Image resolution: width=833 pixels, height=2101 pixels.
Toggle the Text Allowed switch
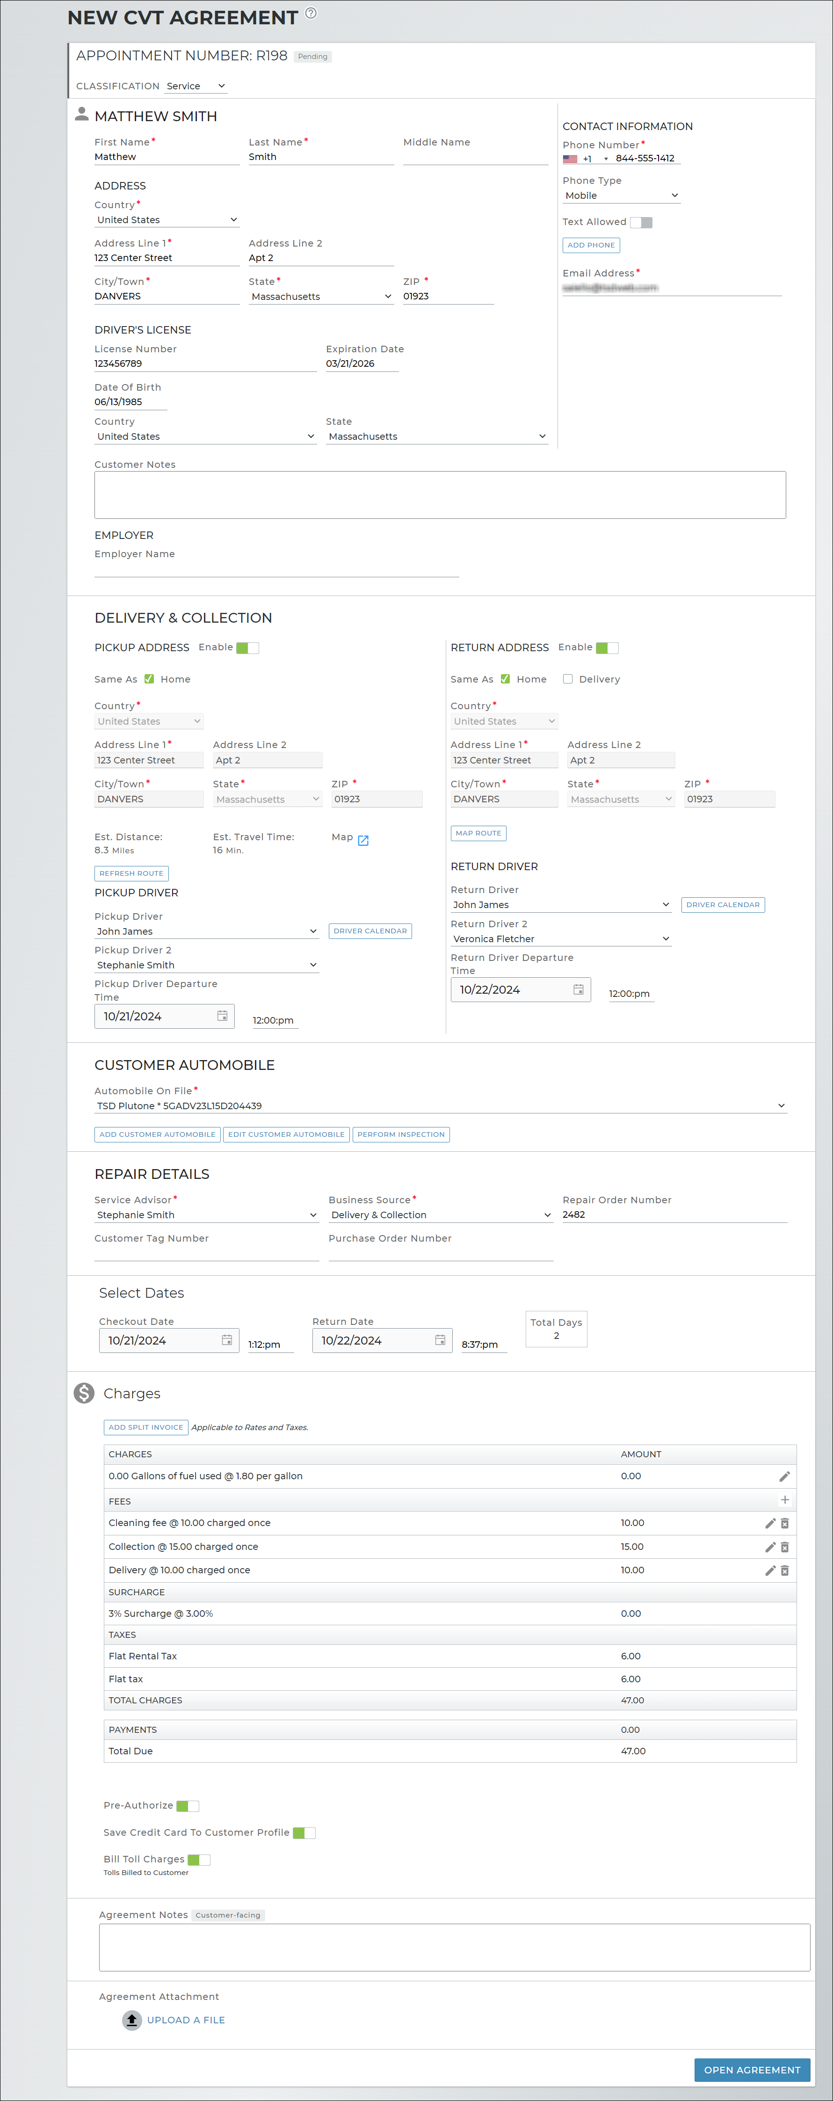coord(641,223)
